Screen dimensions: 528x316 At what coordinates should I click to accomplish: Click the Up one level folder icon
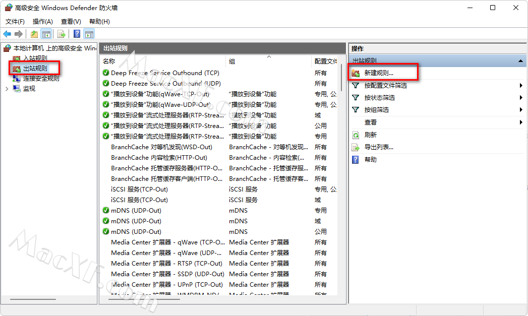pyautogui.click(x=34, y=34)
